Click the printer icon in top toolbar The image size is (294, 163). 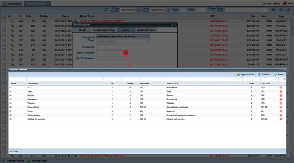point(273,10)
